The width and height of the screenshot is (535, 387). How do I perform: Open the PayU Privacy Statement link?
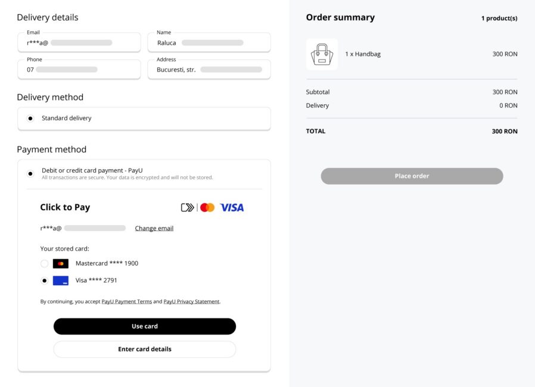point(191,301)
